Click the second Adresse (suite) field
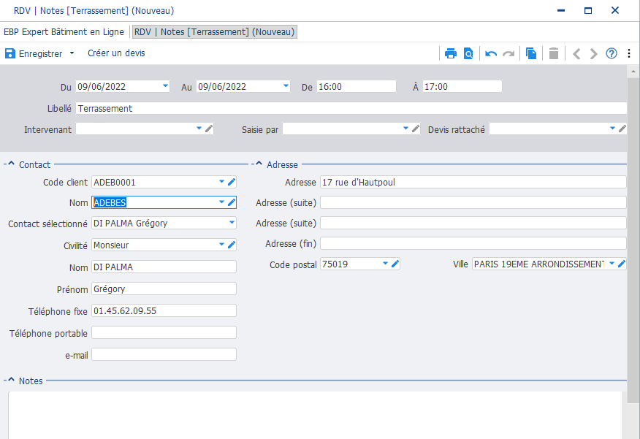Viewport: 640px width, 439px height. [473, 223]
